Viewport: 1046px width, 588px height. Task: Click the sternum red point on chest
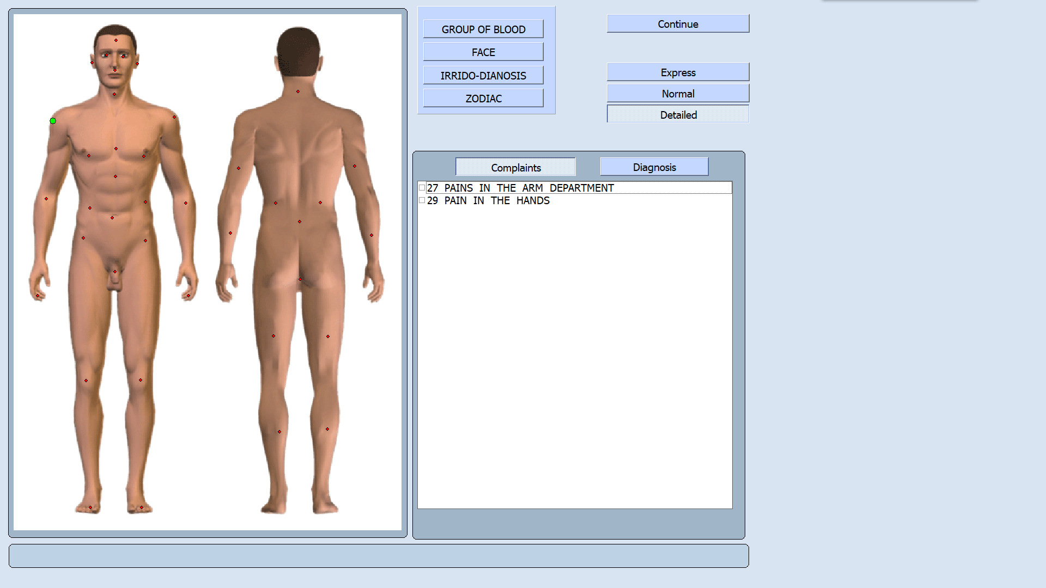pyautogui.click(x=115, y=149)
